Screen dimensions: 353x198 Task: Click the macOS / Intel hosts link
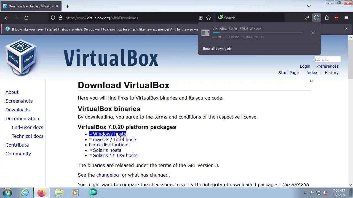[x=113, y=139]
